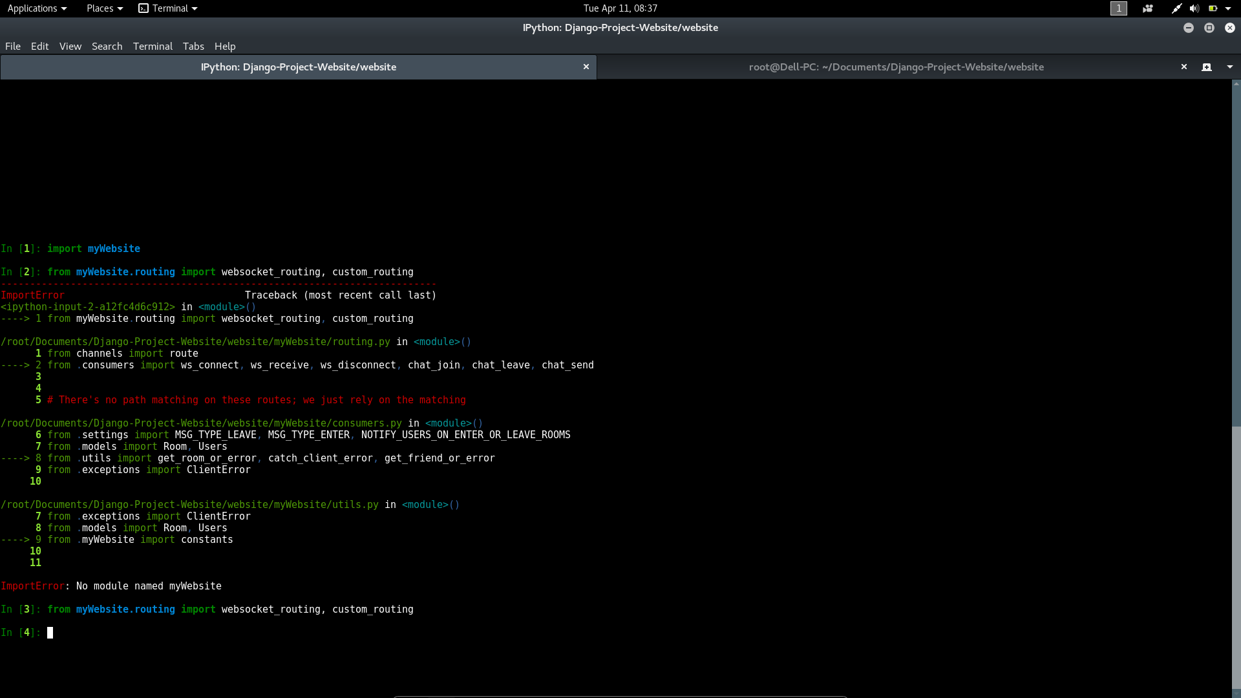Click the consumers.py file path line
This screenshot has width=1241, height=698.
241,423
